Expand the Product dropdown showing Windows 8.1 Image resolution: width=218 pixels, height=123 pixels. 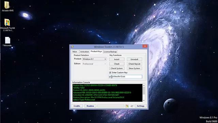click(94, 59)
